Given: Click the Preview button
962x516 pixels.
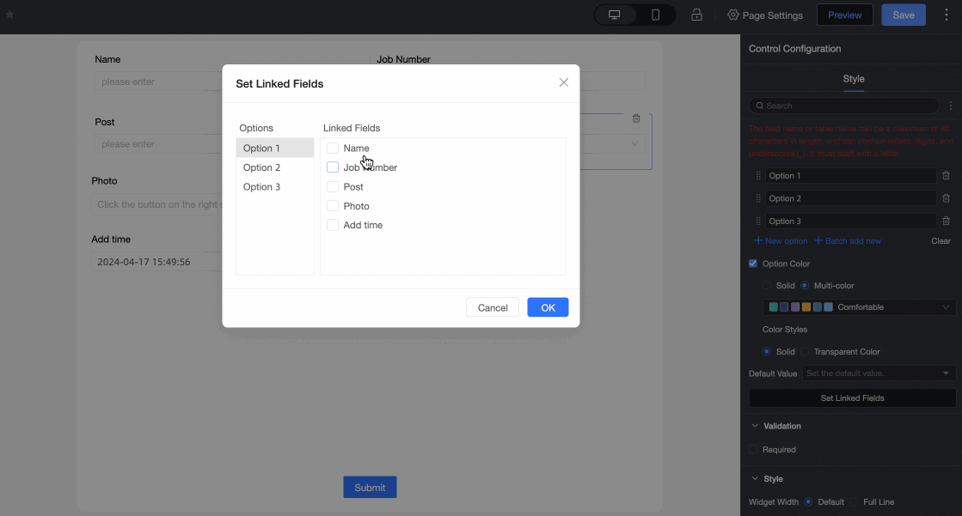Looking at the screenshot, I should (845, 15).
